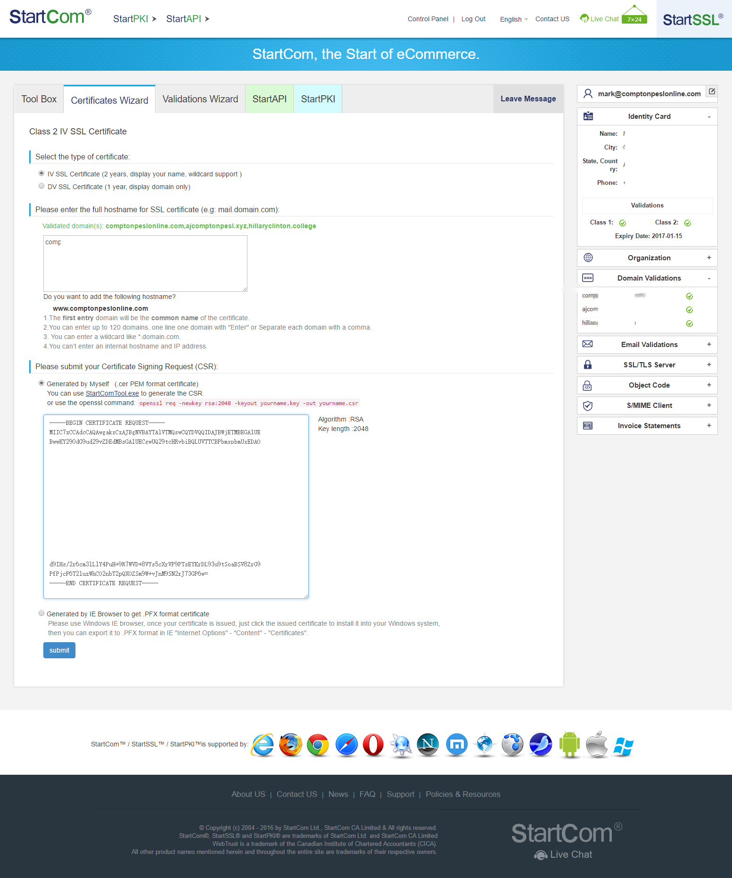Screen dimensions: 732x878
Task: Expand the Organization panel
Action: coord(709,257)
